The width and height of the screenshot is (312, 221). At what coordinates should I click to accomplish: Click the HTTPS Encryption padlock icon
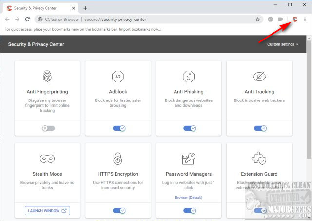118,159
